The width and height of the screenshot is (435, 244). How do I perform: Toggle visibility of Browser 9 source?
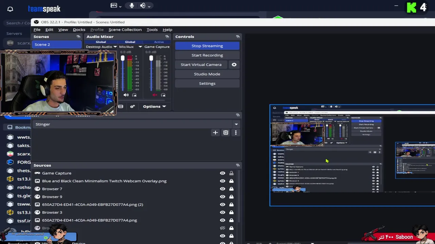pos(223,197)
